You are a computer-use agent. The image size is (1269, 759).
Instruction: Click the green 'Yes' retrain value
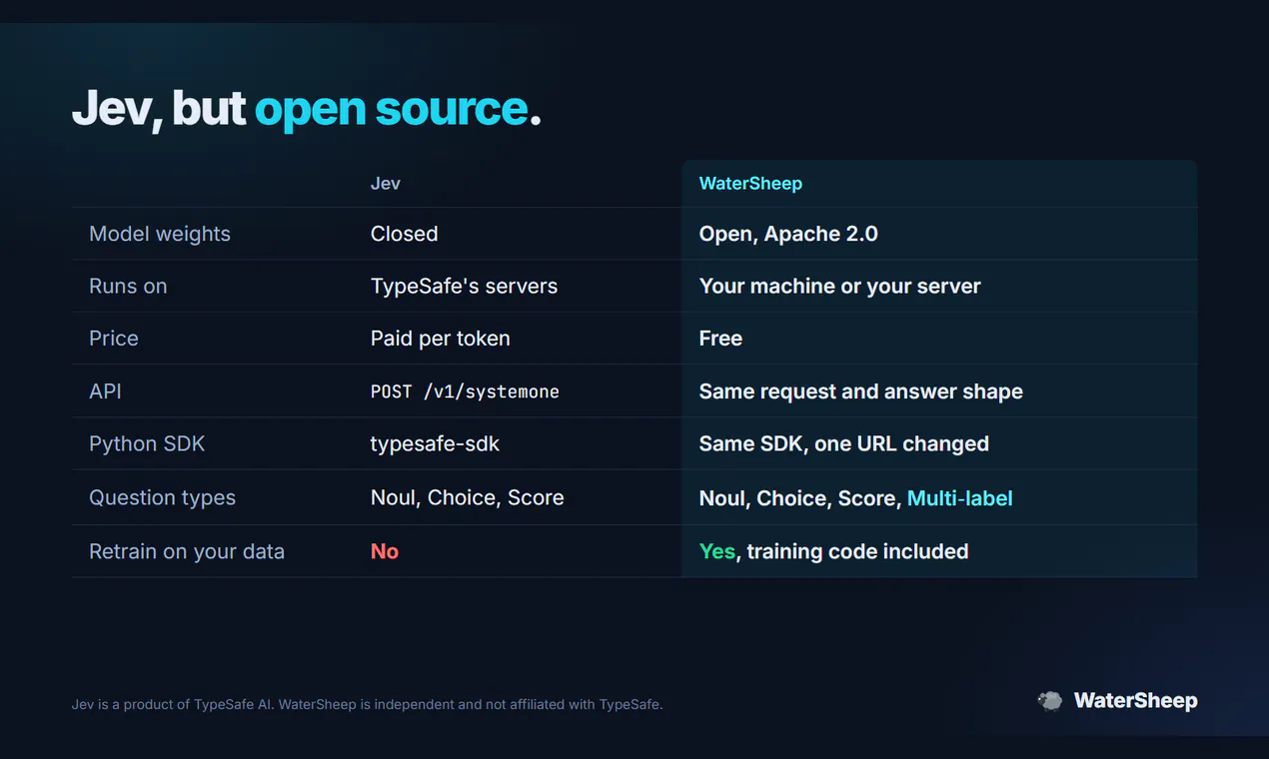(716, 551)
